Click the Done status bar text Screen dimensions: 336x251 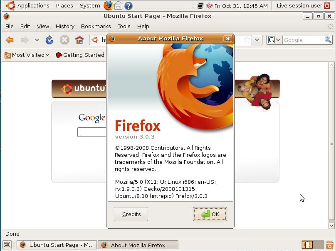click(x=12, y=234)
